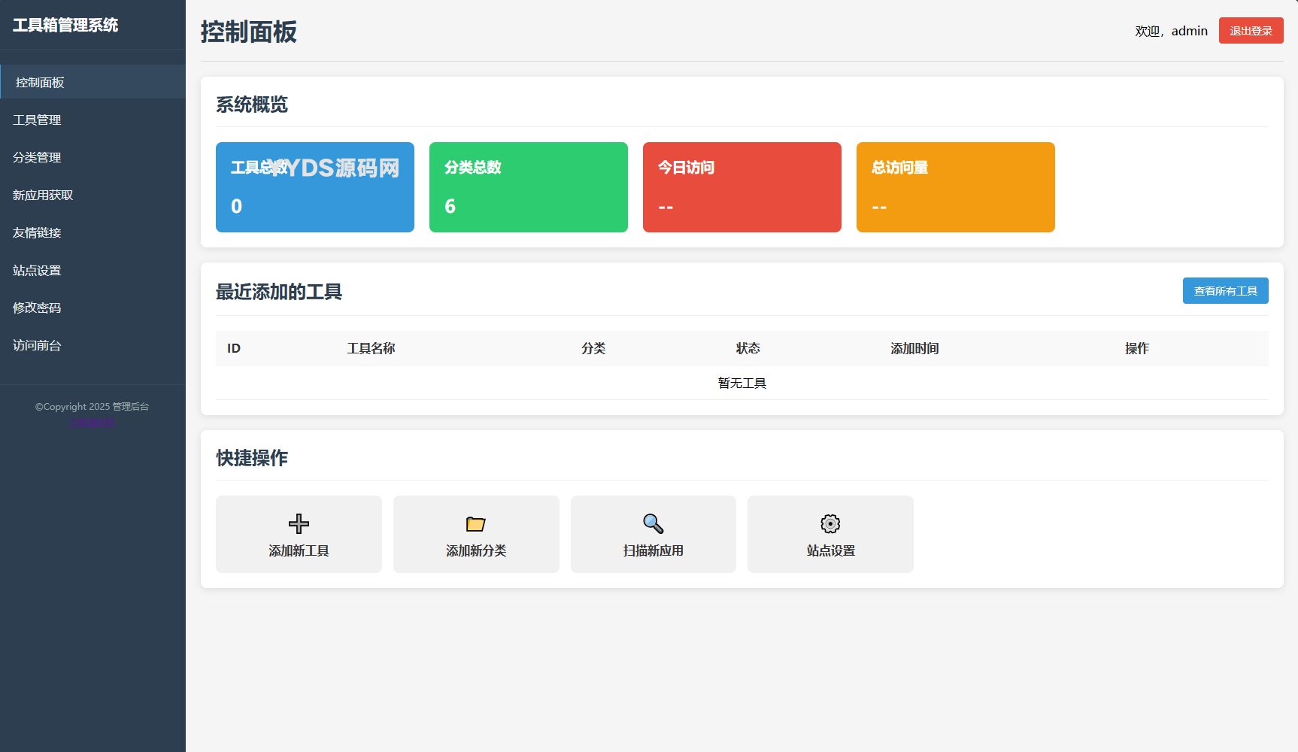Click the folder icon for 添加新分类
1298x752 pixels.
pyautogui.click(x=476, y=523)
